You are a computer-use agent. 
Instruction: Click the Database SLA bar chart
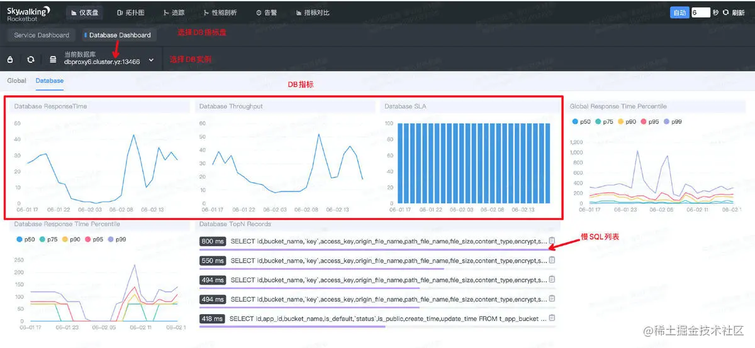[473, 163]
